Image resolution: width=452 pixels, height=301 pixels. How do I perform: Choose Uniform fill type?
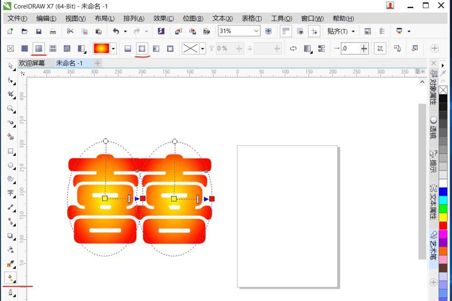click(x=24, y=48)
